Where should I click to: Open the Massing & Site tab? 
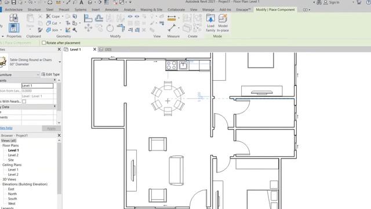click(151, 10)
